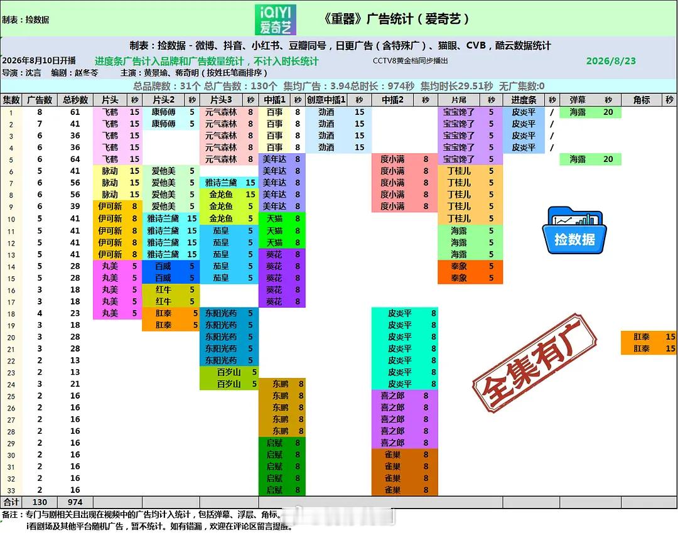Select the 广告数 column header
The height and width of the screenshot is (533, 678).
coord(40,100)
